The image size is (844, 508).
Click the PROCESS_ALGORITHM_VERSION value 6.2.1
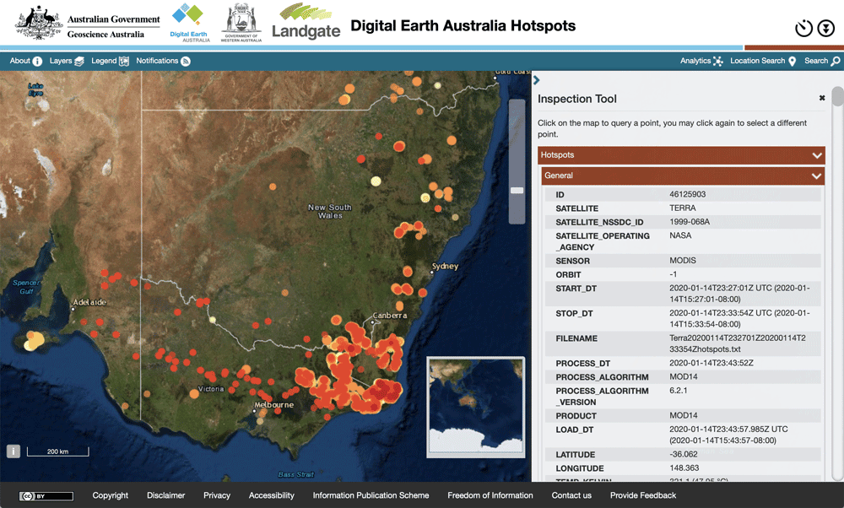click(679, 391)
